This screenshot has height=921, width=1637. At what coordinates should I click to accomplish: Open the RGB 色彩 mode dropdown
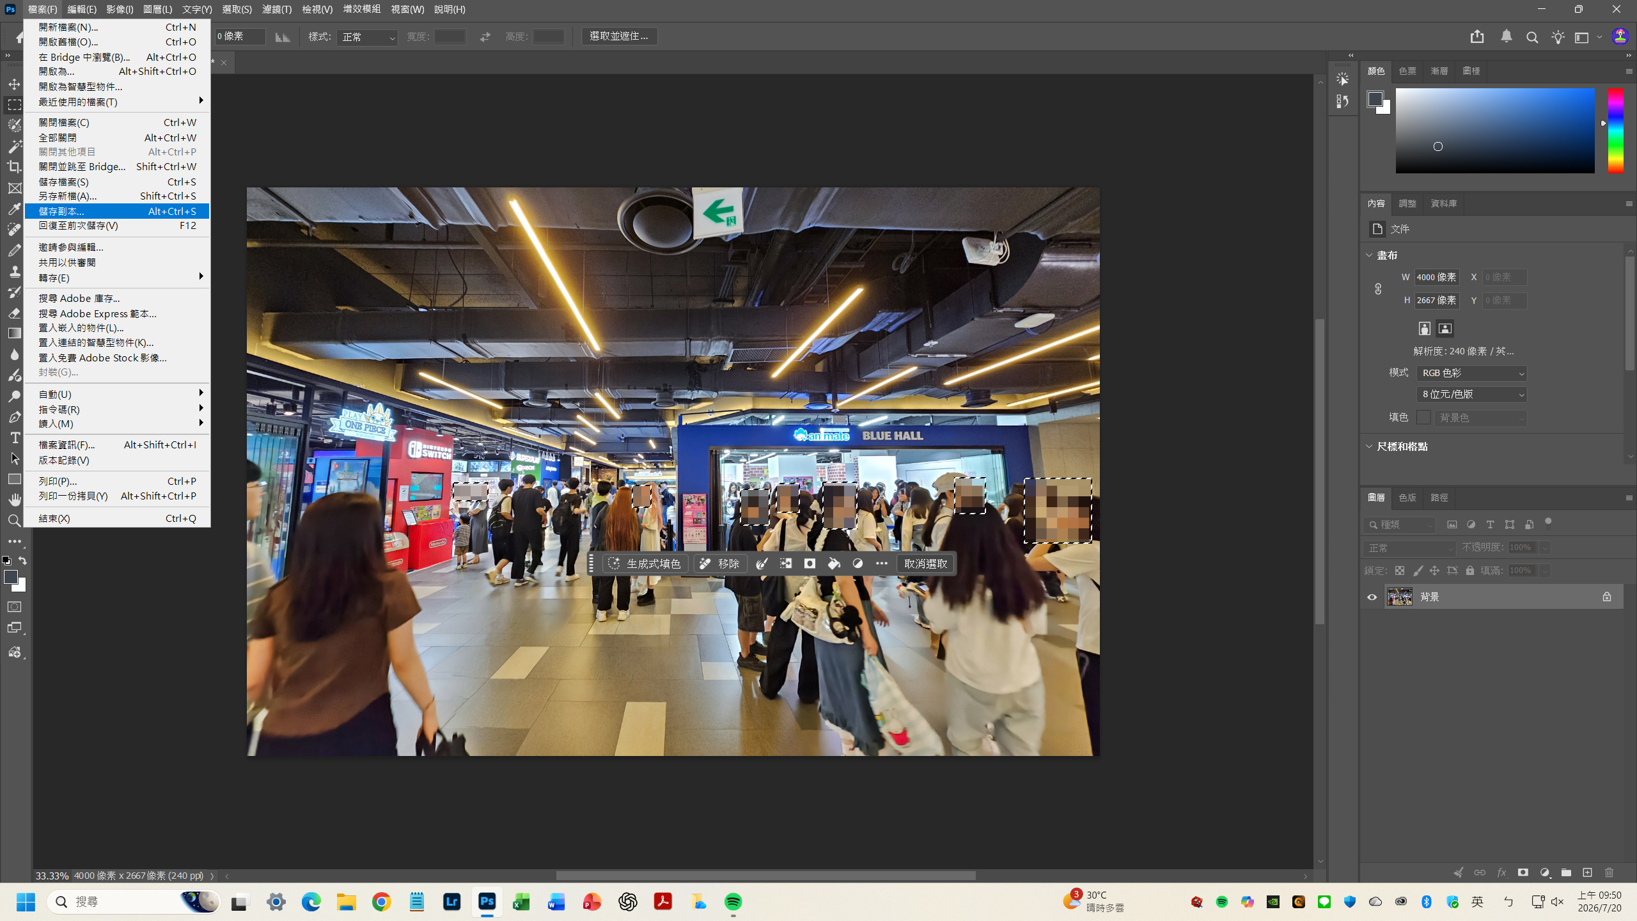[1472, 373]
